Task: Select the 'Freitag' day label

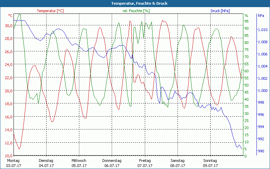Action: pyautogui.click(x=144, y=161)
